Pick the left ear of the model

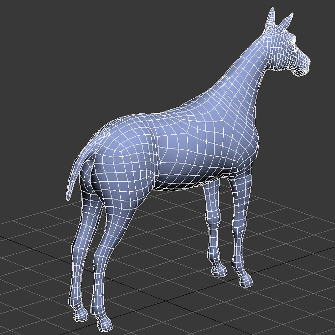click(270, 18)
